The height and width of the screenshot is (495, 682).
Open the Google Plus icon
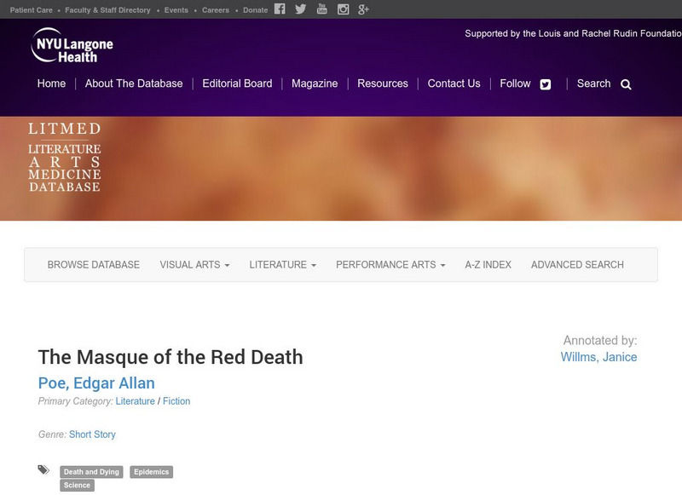point(363,9)
